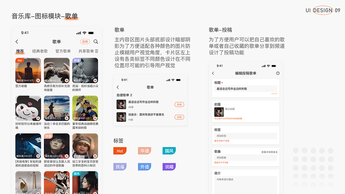Image resolution: width=345 pixels, height=194 pixels.
Task: Open the [风驰电掣] playlist cover
Action: tap(28, 146)
